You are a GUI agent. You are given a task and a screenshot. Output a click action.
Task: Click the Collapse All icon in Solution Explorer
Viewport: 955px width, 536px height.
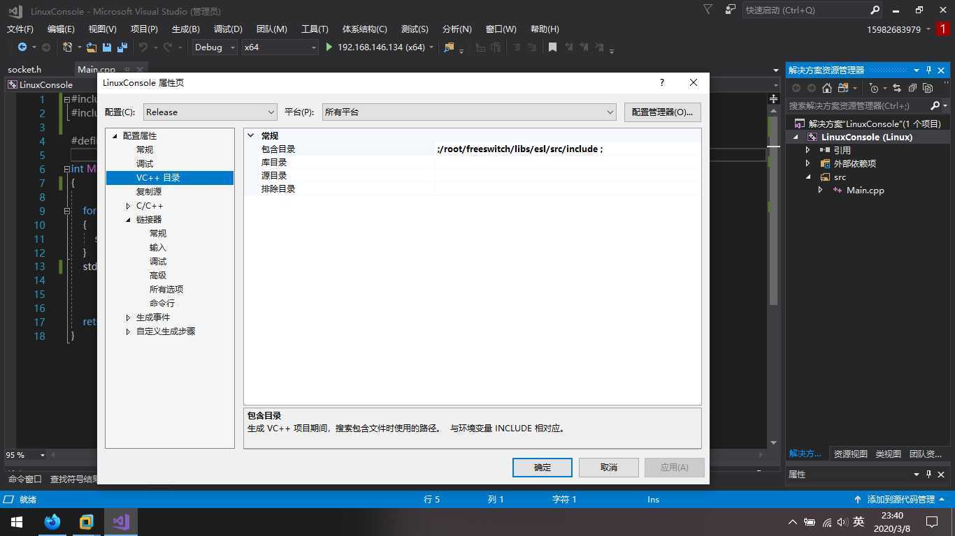pos(912,88)
